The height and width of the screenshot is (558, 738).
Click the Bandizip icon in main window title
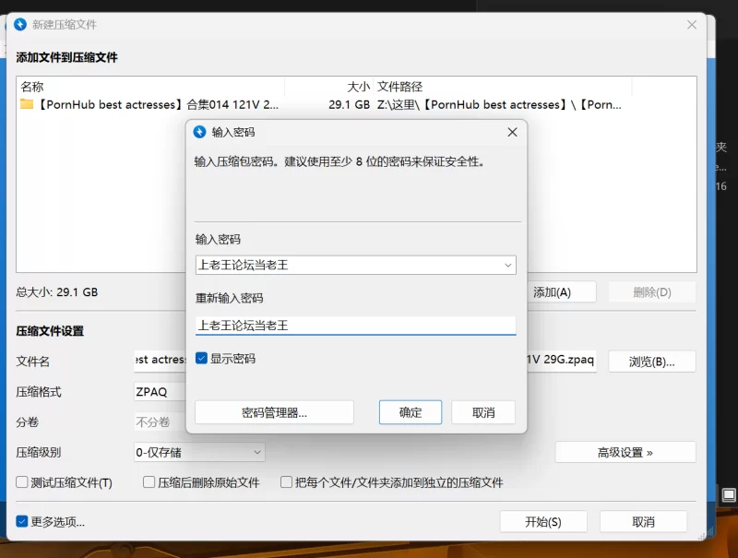pos(20,25)
